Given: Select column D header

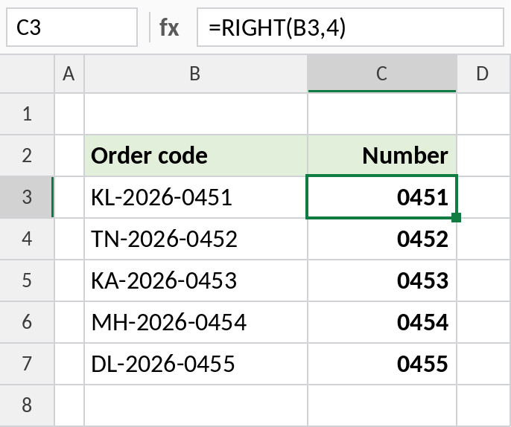Looking at the screenshot, I should pos(484,74).
